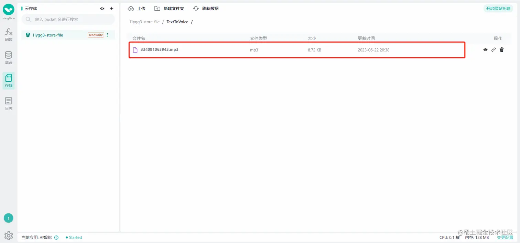The image size is (520, 243).
Task: Open settings gear in the sidebar
Action: [9, 235]
